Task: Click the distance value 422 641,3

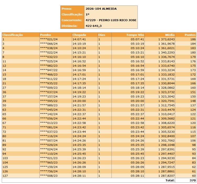Action: pos(94,26)
